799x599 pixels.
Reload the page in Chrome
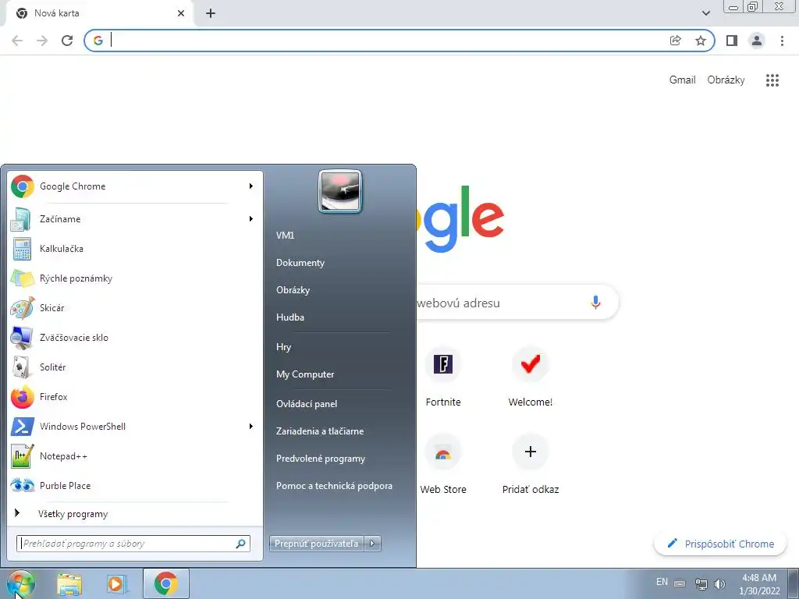pos(67,41)
